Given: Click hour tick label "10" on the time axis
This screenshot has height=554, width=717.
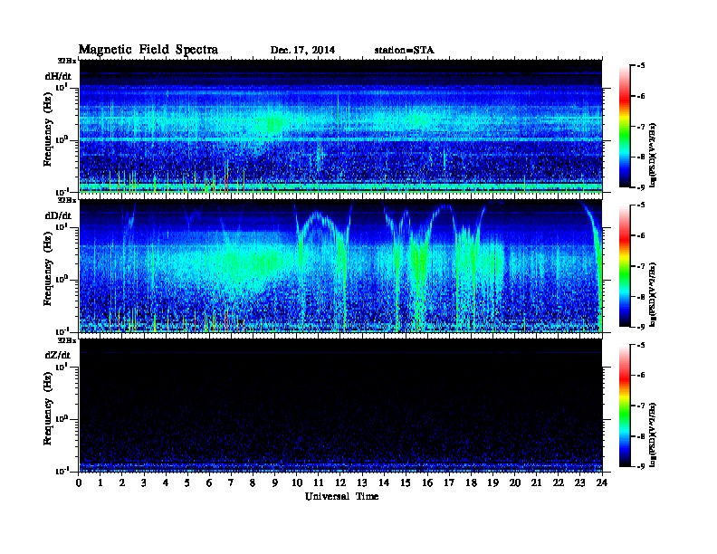Looking at the screenshot, I should pyautogui.click(x=296, y=483).
